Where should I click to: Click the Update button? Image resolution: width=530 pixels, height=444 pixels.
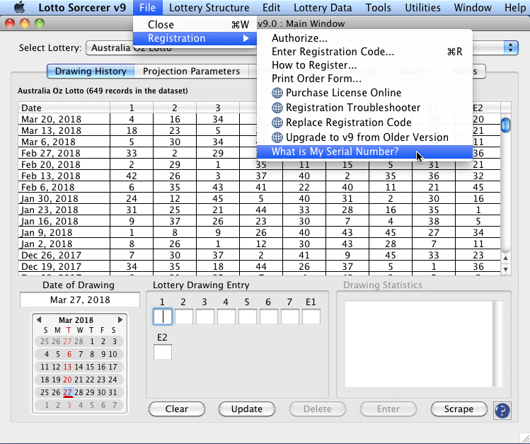[246, 409]
